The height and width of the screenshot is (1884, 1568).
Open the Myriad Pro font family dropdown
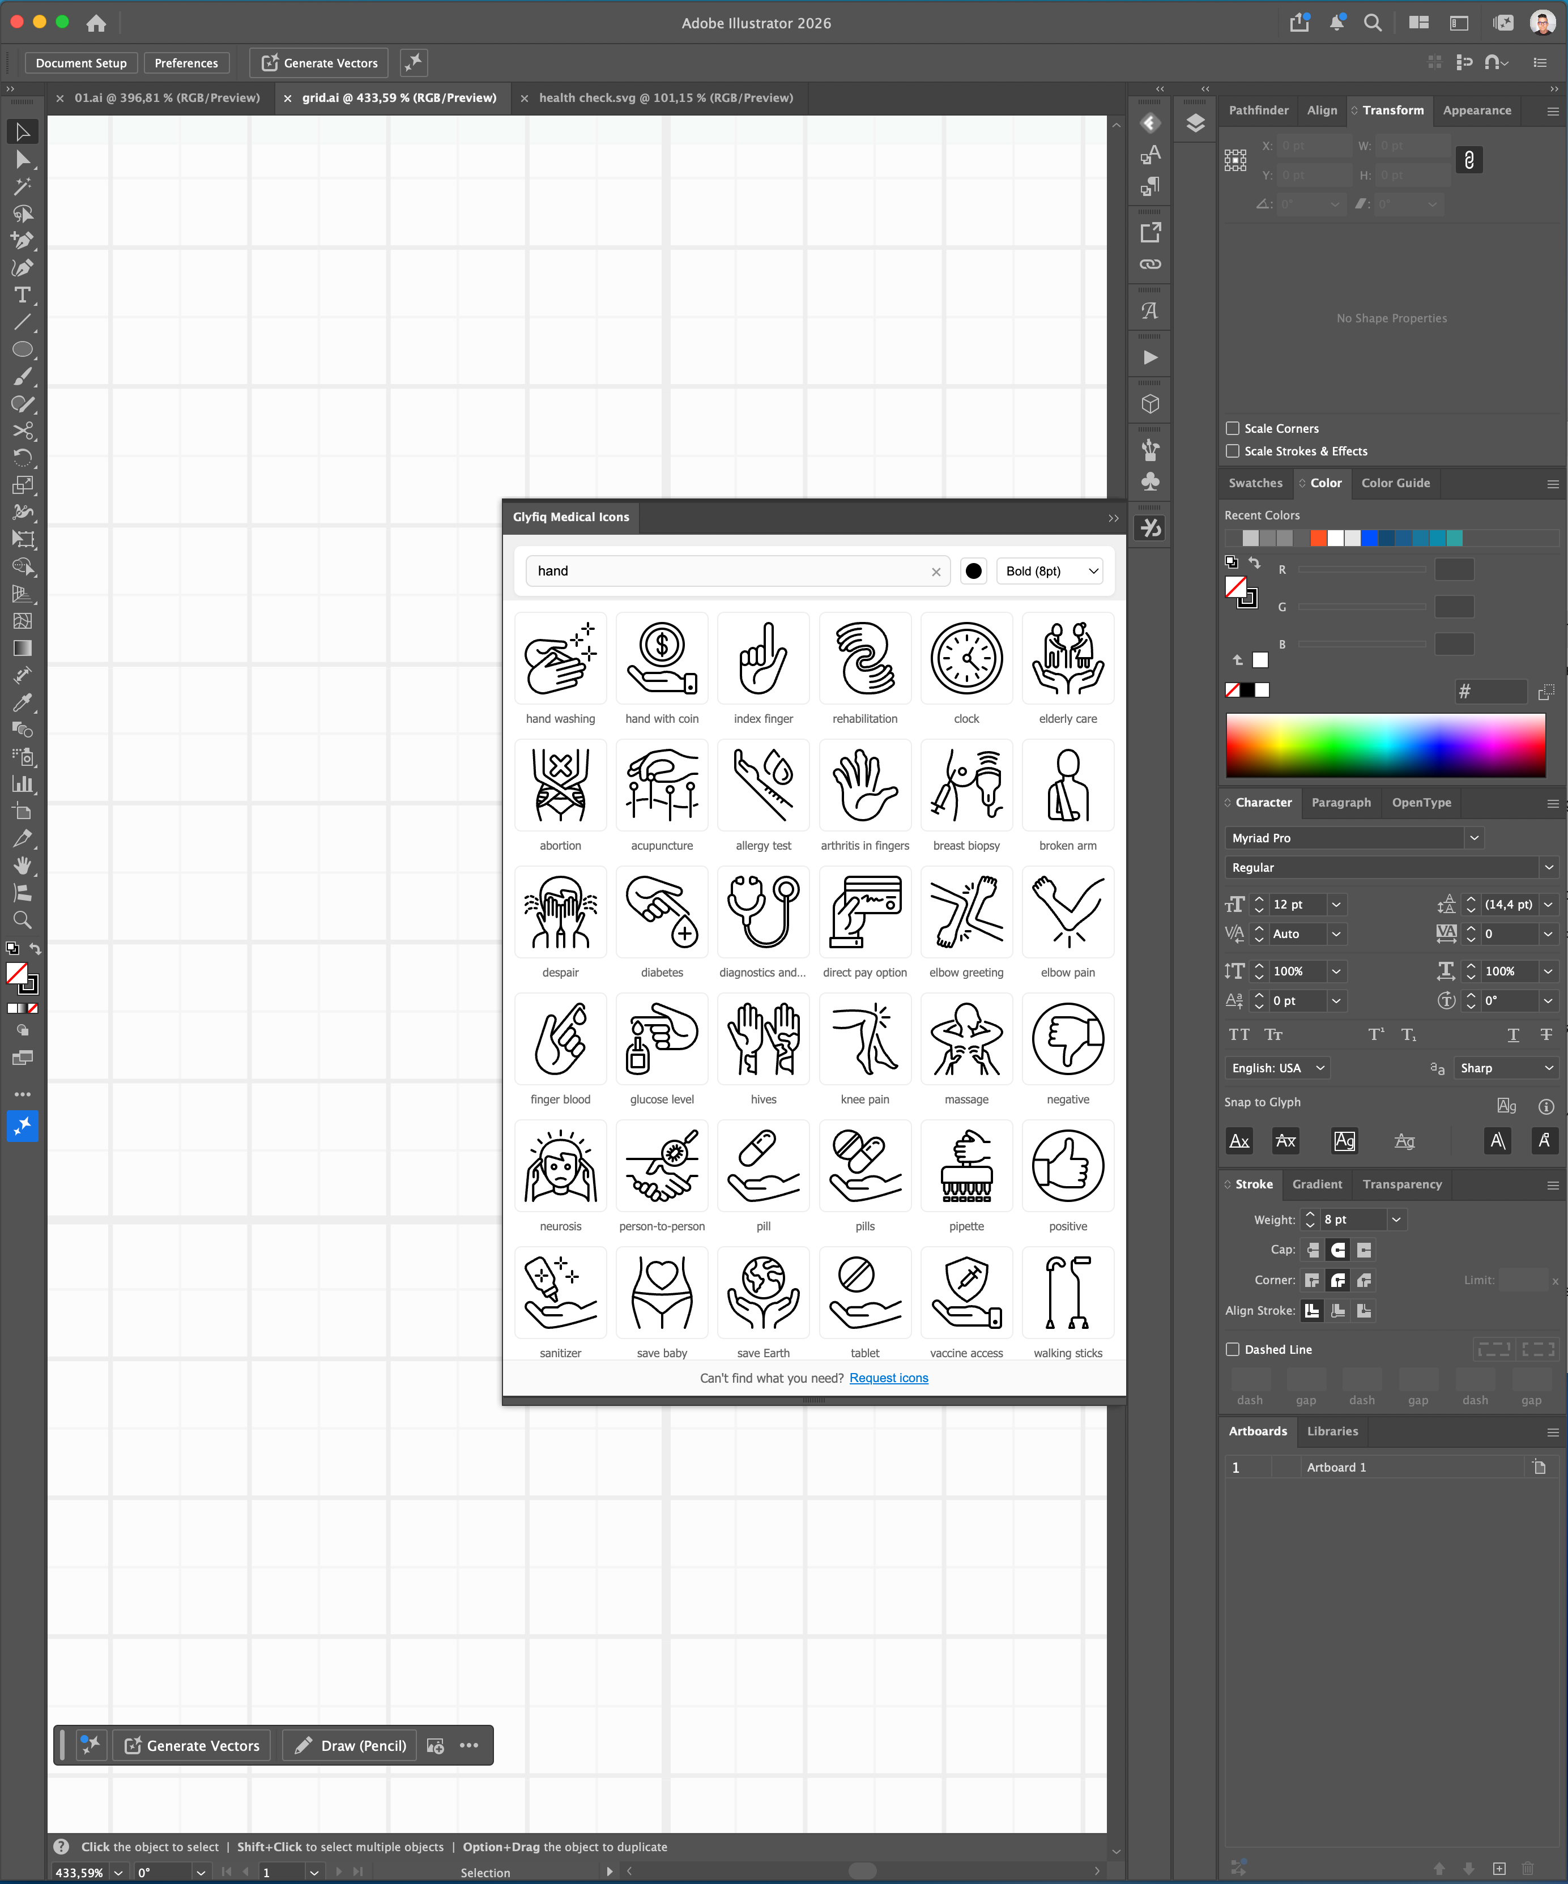coord(1474,837)
